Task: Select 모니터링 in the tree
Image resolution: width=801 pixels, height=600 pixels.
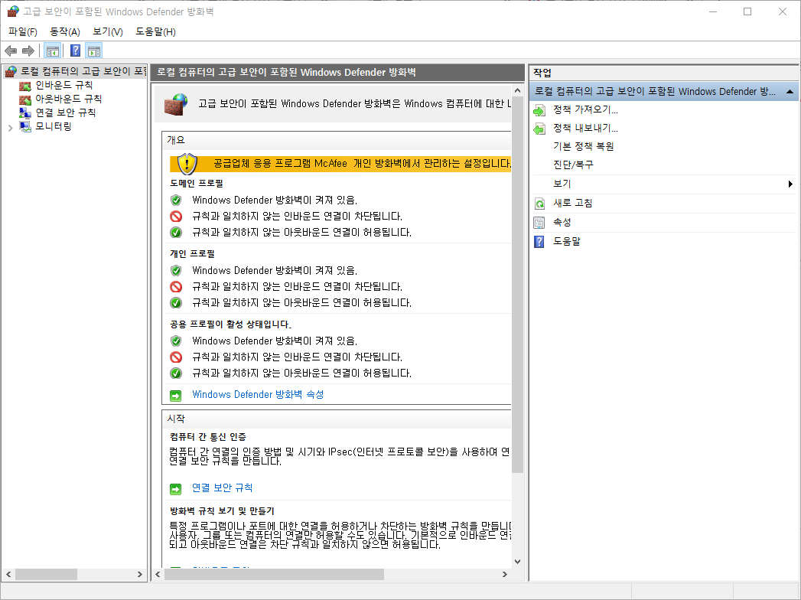Action: click(x=53, y=126)
